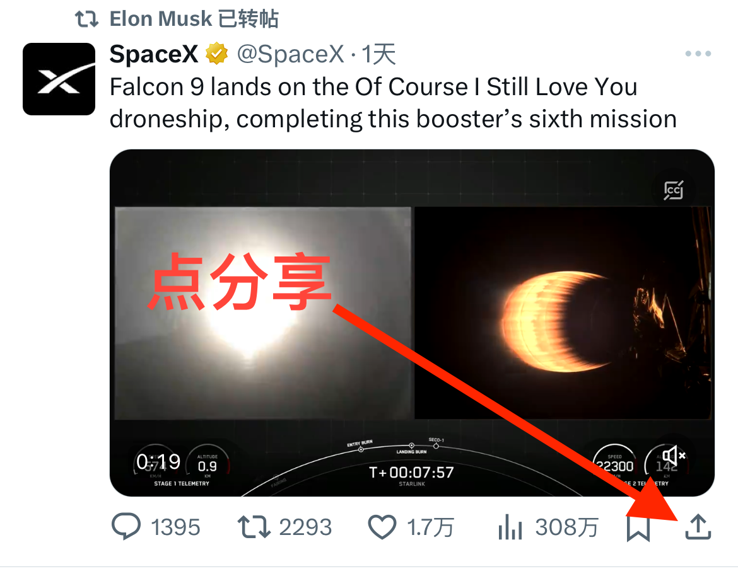Open replies via the comment bubble icon
738x569 pixels.
tap(126, 527)
